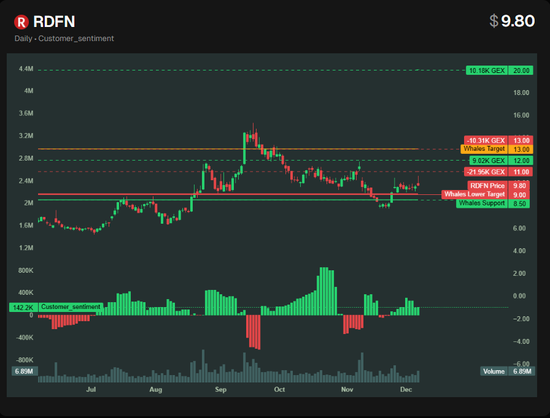Click the 'Sep' date axis label
Screen dimensions: 550x418
pos(220,389)
